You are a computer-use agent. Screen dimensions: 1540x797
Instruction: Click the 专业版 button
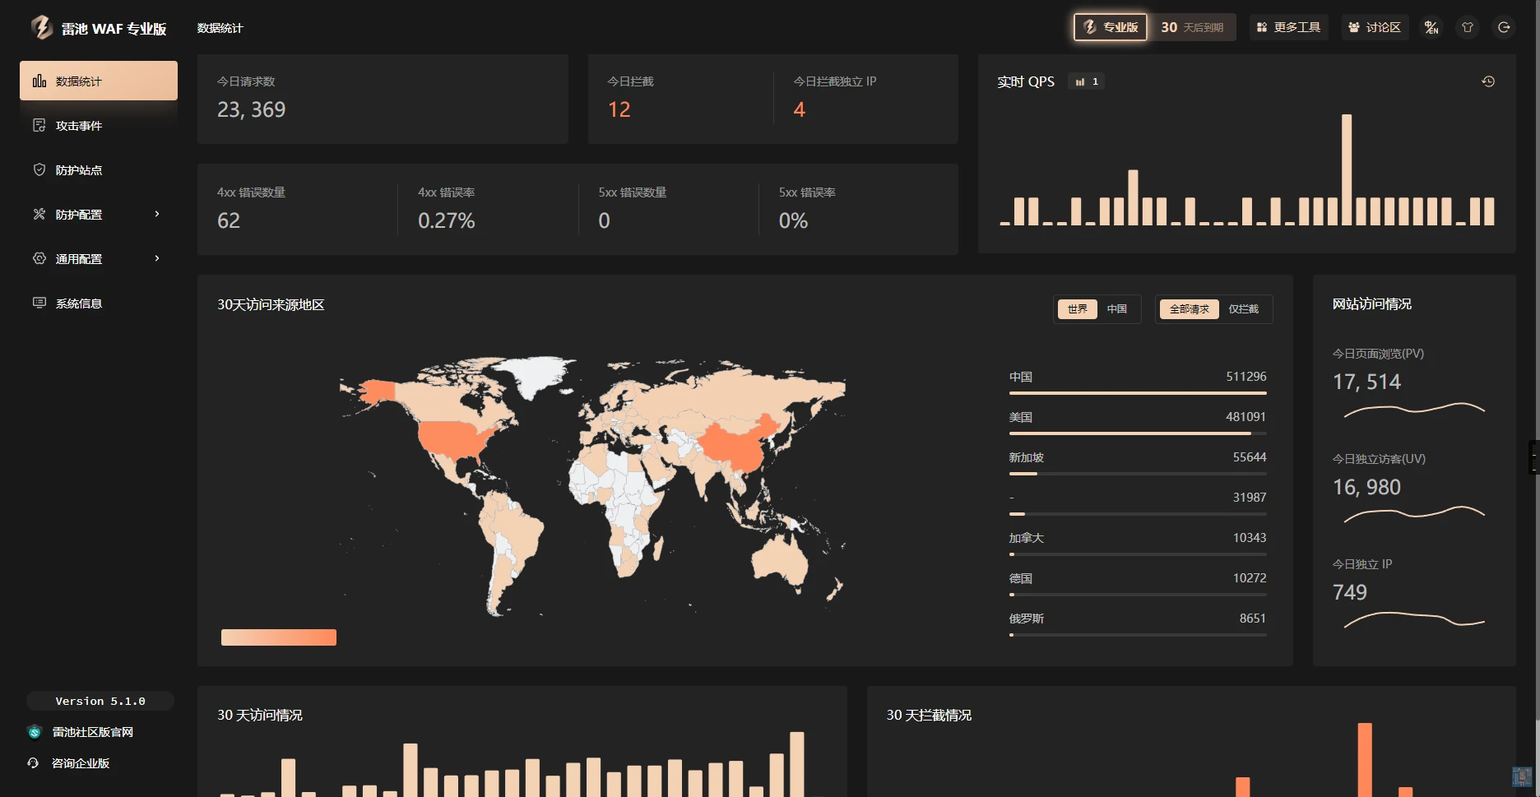(x=1111, y=27)
